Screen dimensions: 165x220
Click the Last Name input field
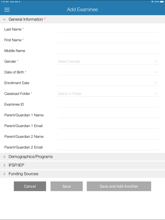pyautogui.click(x=108, y=29)
